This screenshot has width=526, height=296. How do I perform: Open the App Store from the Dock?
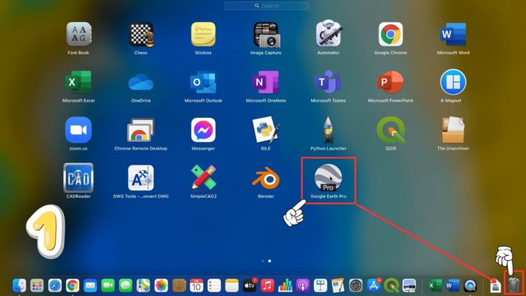pyautogui.click(x=373, y=285)
